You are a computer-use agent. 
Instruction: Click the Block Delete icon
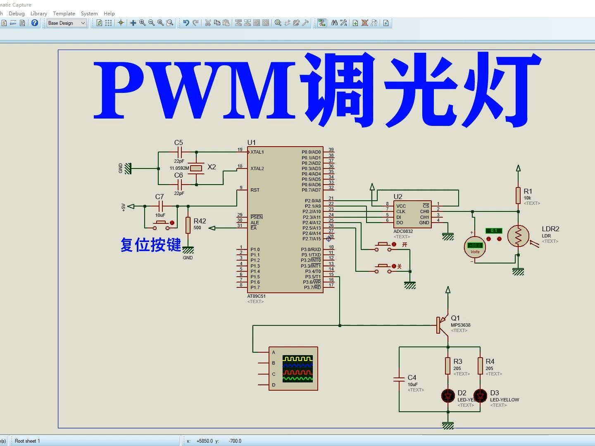[x=266, y=23]
